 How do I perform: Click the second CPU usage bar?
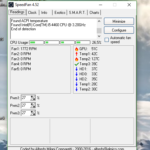[x=52, y=43]
